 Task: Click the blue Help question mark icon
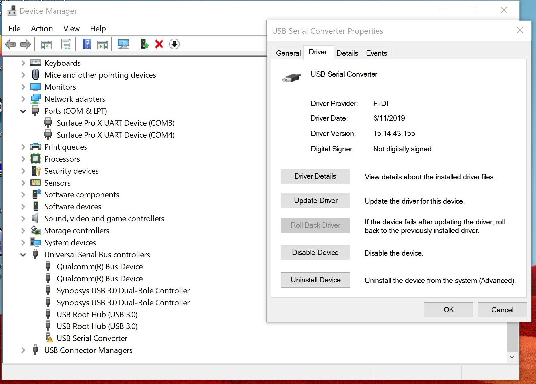coord(87,44)
